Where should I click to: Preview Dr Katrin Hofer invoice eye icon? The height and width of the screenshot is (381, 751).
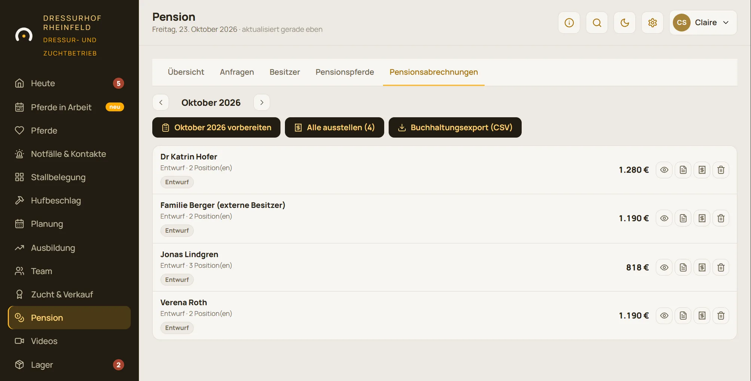pyautogui.click(x=664, y=170)
